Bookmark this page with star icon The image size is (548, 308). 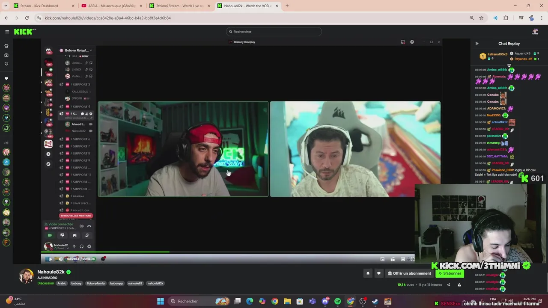481,18
